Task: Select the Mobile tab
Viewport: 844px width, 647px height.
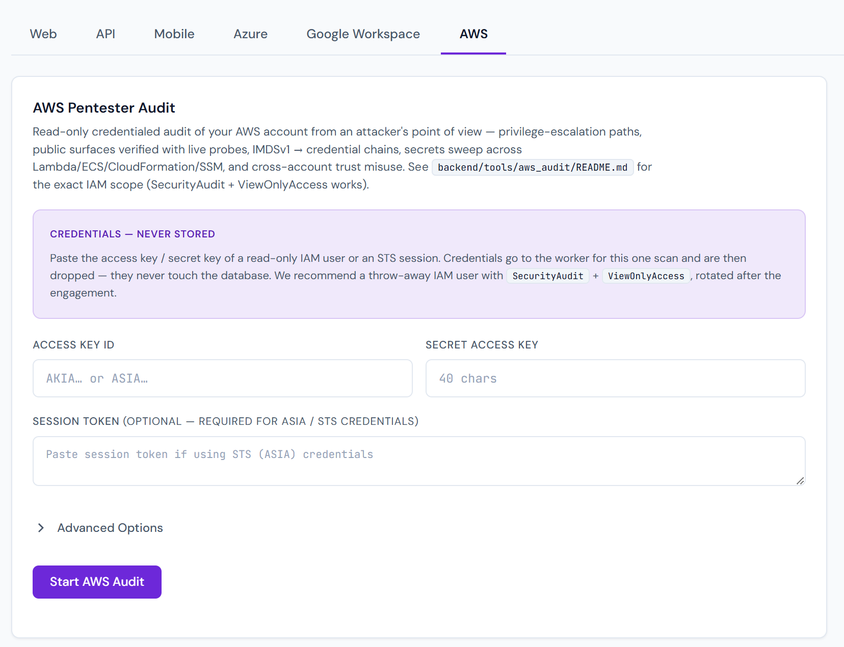Action: tap(174, 34)
